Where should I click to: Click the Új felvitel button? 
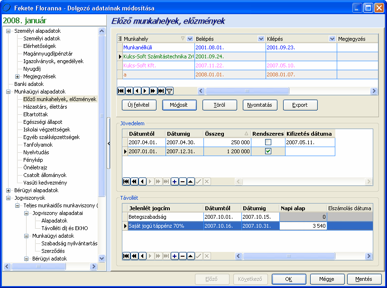139,105
